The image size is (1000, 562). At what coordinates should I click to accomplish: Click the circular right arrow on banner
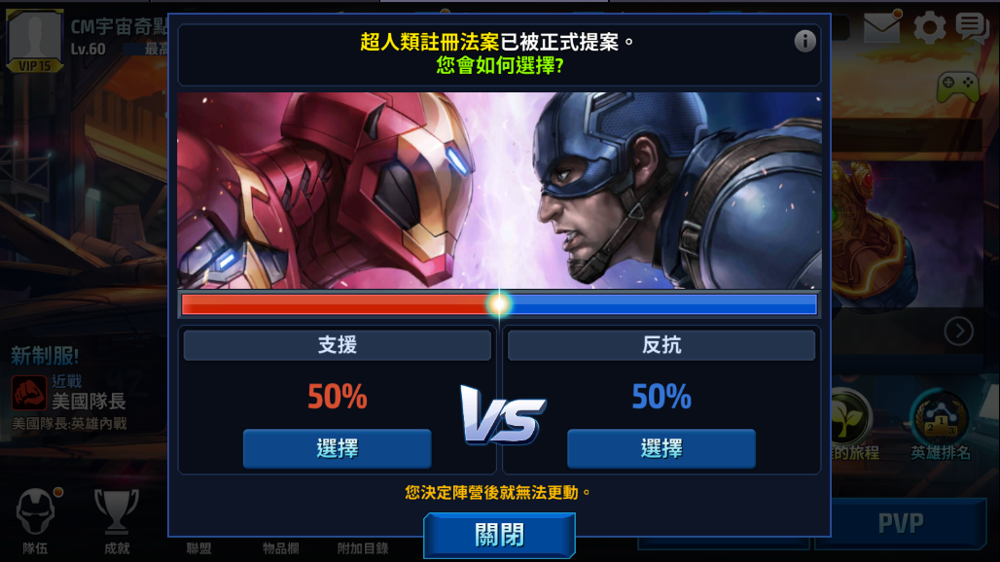pos(958,332)
